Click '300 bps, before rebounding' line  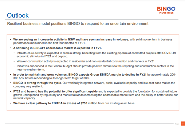click(52, 78)
